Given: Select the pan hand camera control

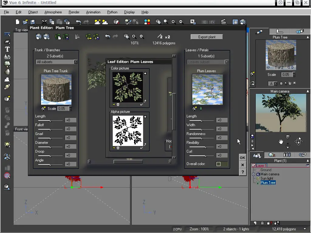Looking at the screenshot, I should click(281, 141).
